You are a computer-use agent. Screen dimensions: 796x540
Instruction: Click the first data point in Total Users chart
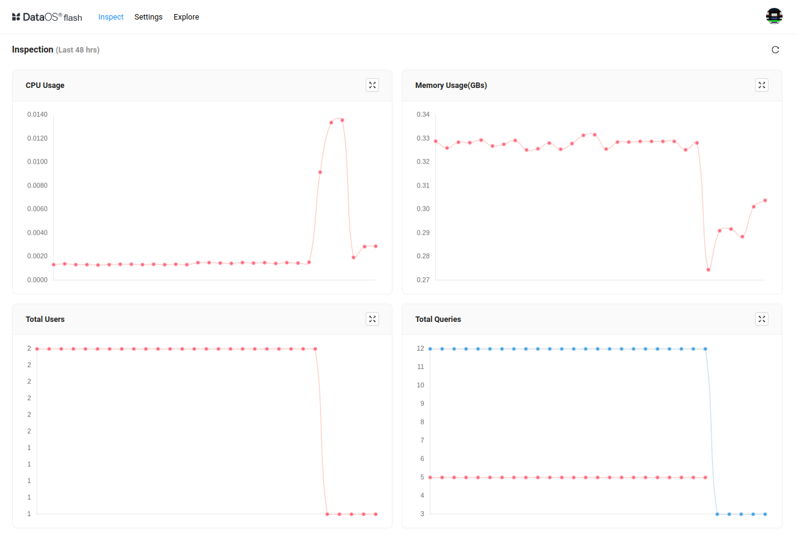(x=37, y=349)
